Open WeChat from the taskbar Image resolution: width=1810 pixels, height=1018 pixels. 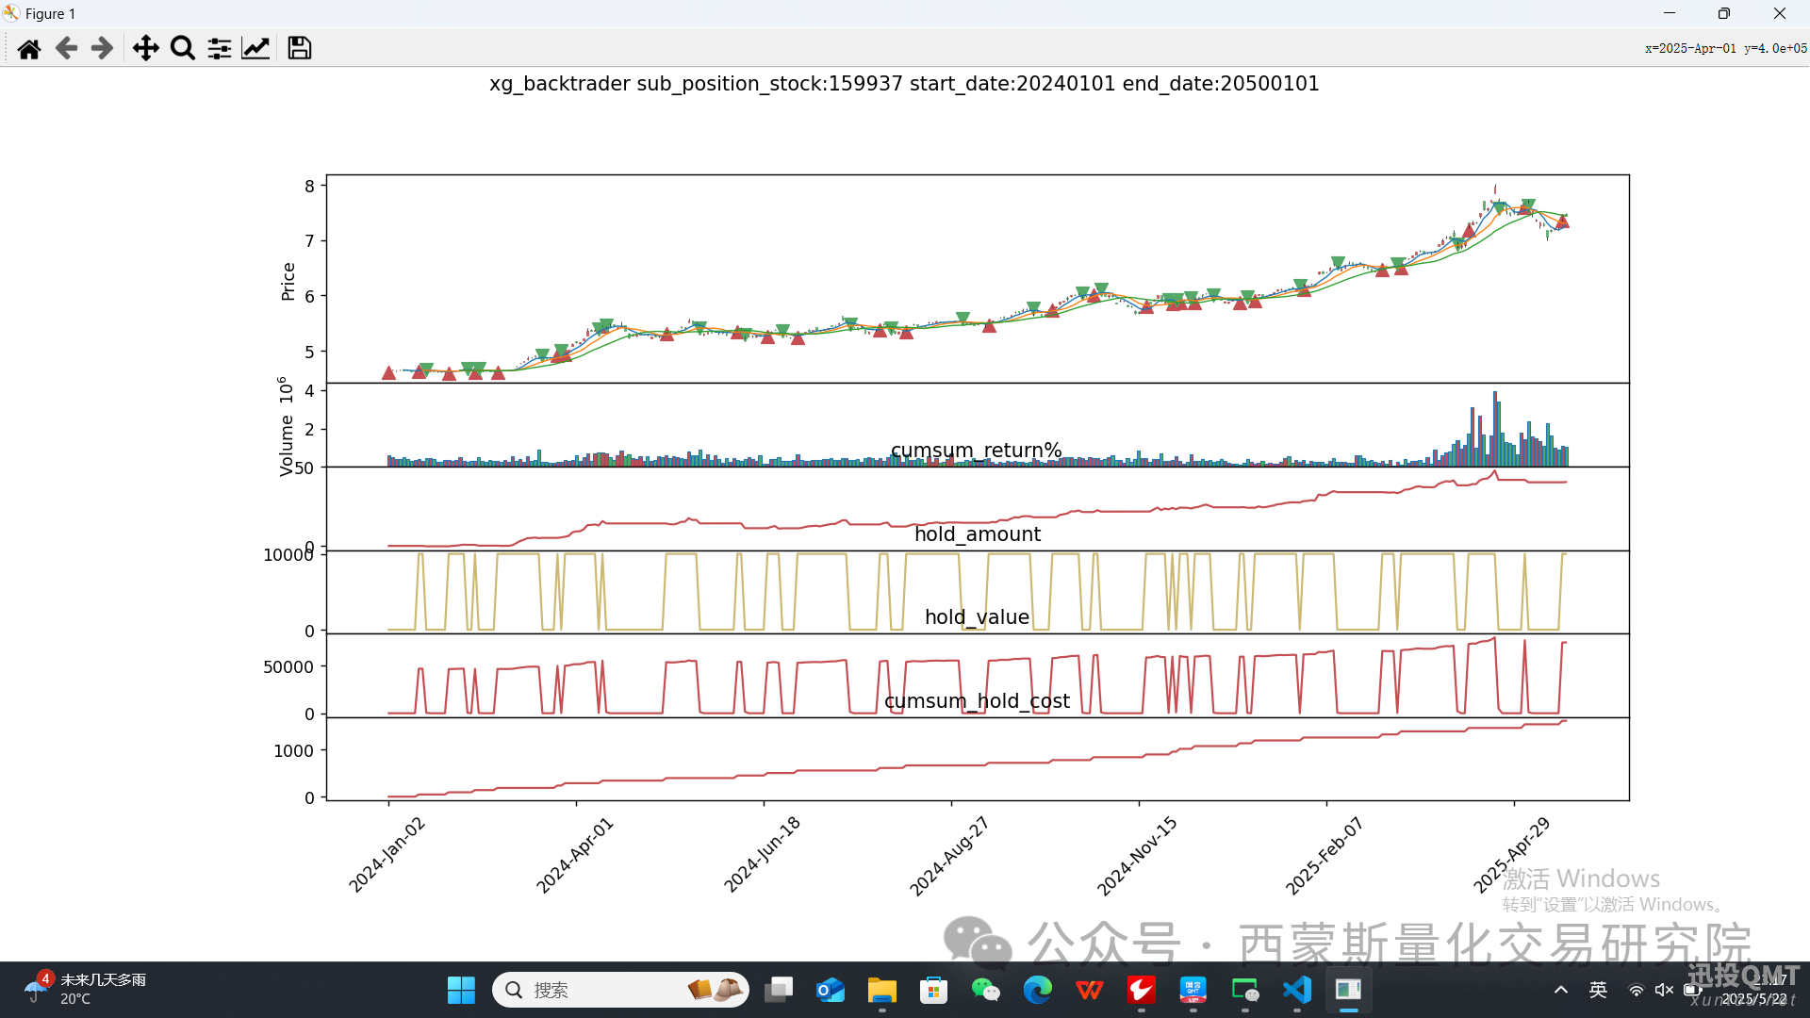(x=986, y=990)
